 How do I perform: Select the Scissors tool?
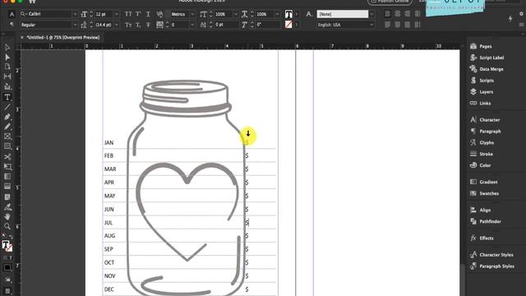(7, 157)
